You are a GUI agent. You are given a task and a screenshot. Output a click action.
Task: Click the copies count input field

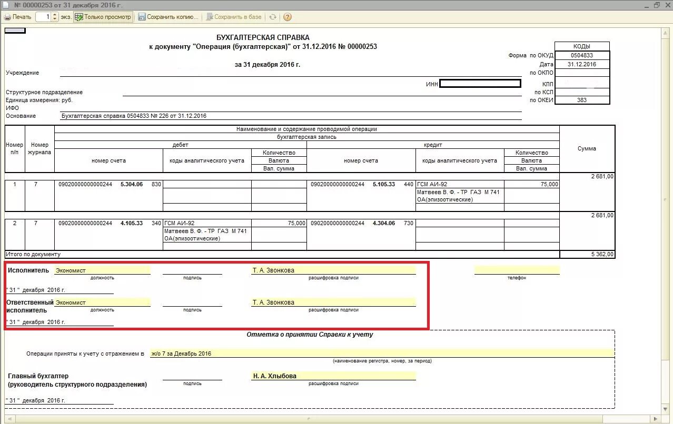(x=43, y=17)
